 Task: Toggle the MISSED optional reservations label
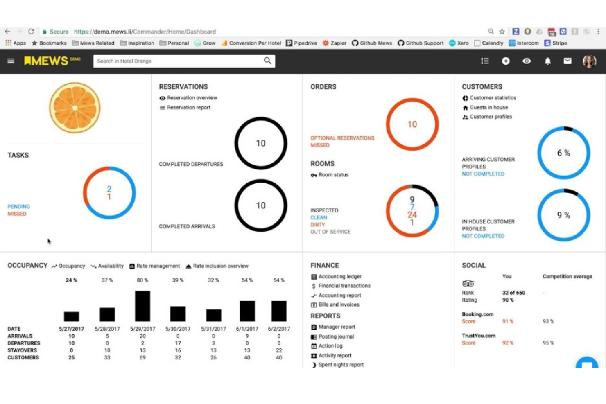point(320,145)
